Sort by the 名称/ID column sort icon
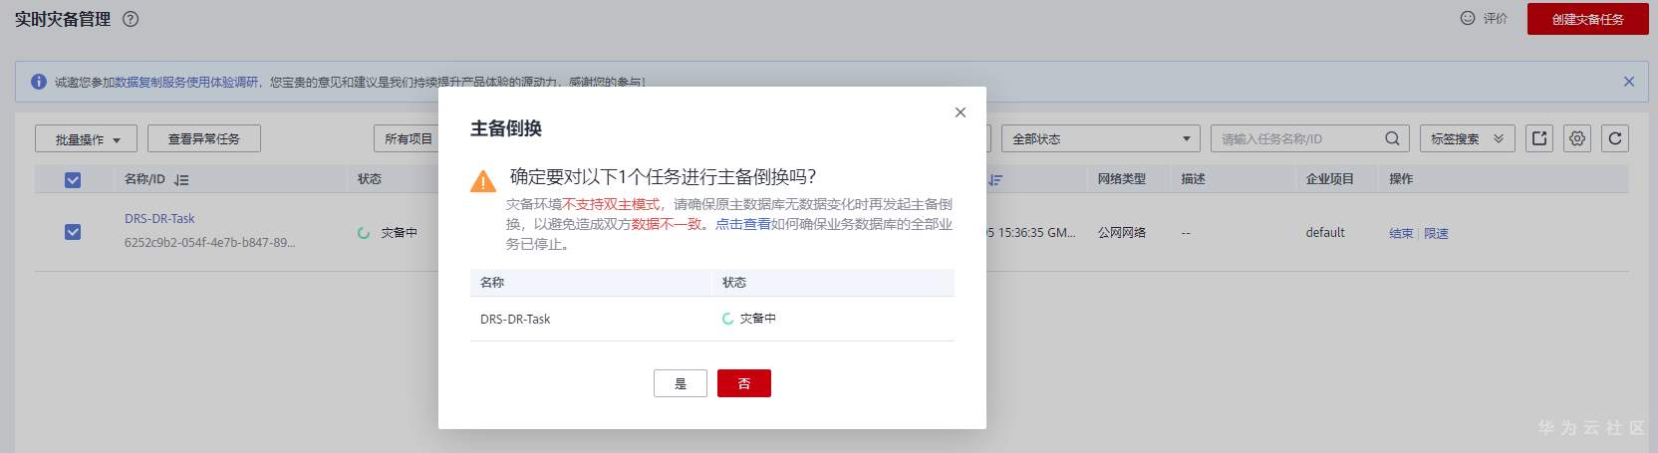This screenshot has width=1658, height=453. click(181, 180)
